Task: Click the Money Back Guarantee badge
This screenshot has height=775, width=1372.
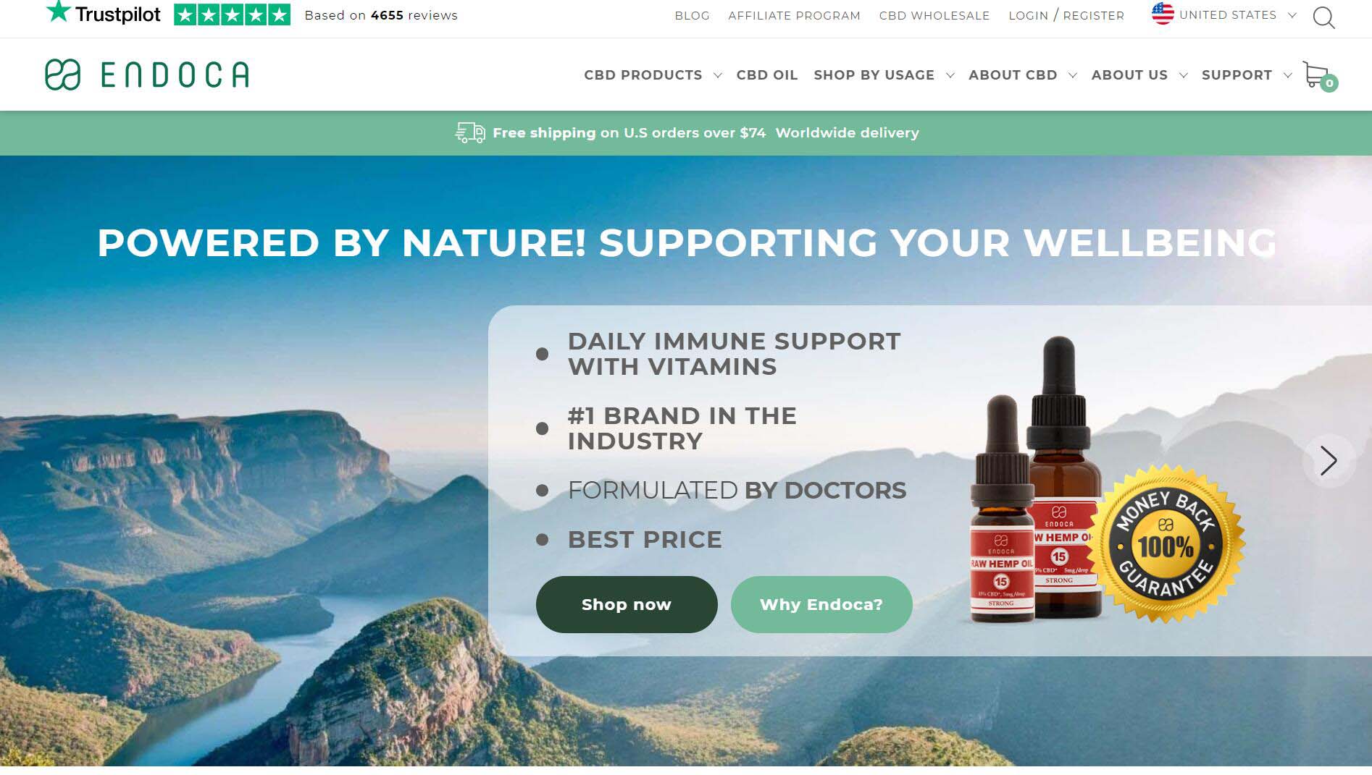Action: point(1167,545)
